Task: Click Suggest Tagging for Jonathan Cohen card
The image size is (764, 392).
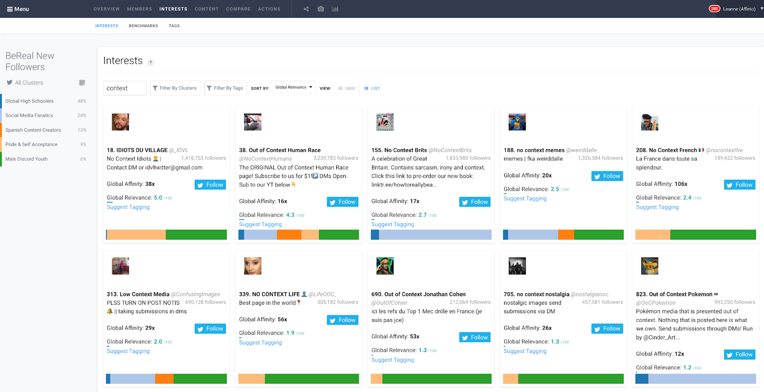Action: pos(393,360)
